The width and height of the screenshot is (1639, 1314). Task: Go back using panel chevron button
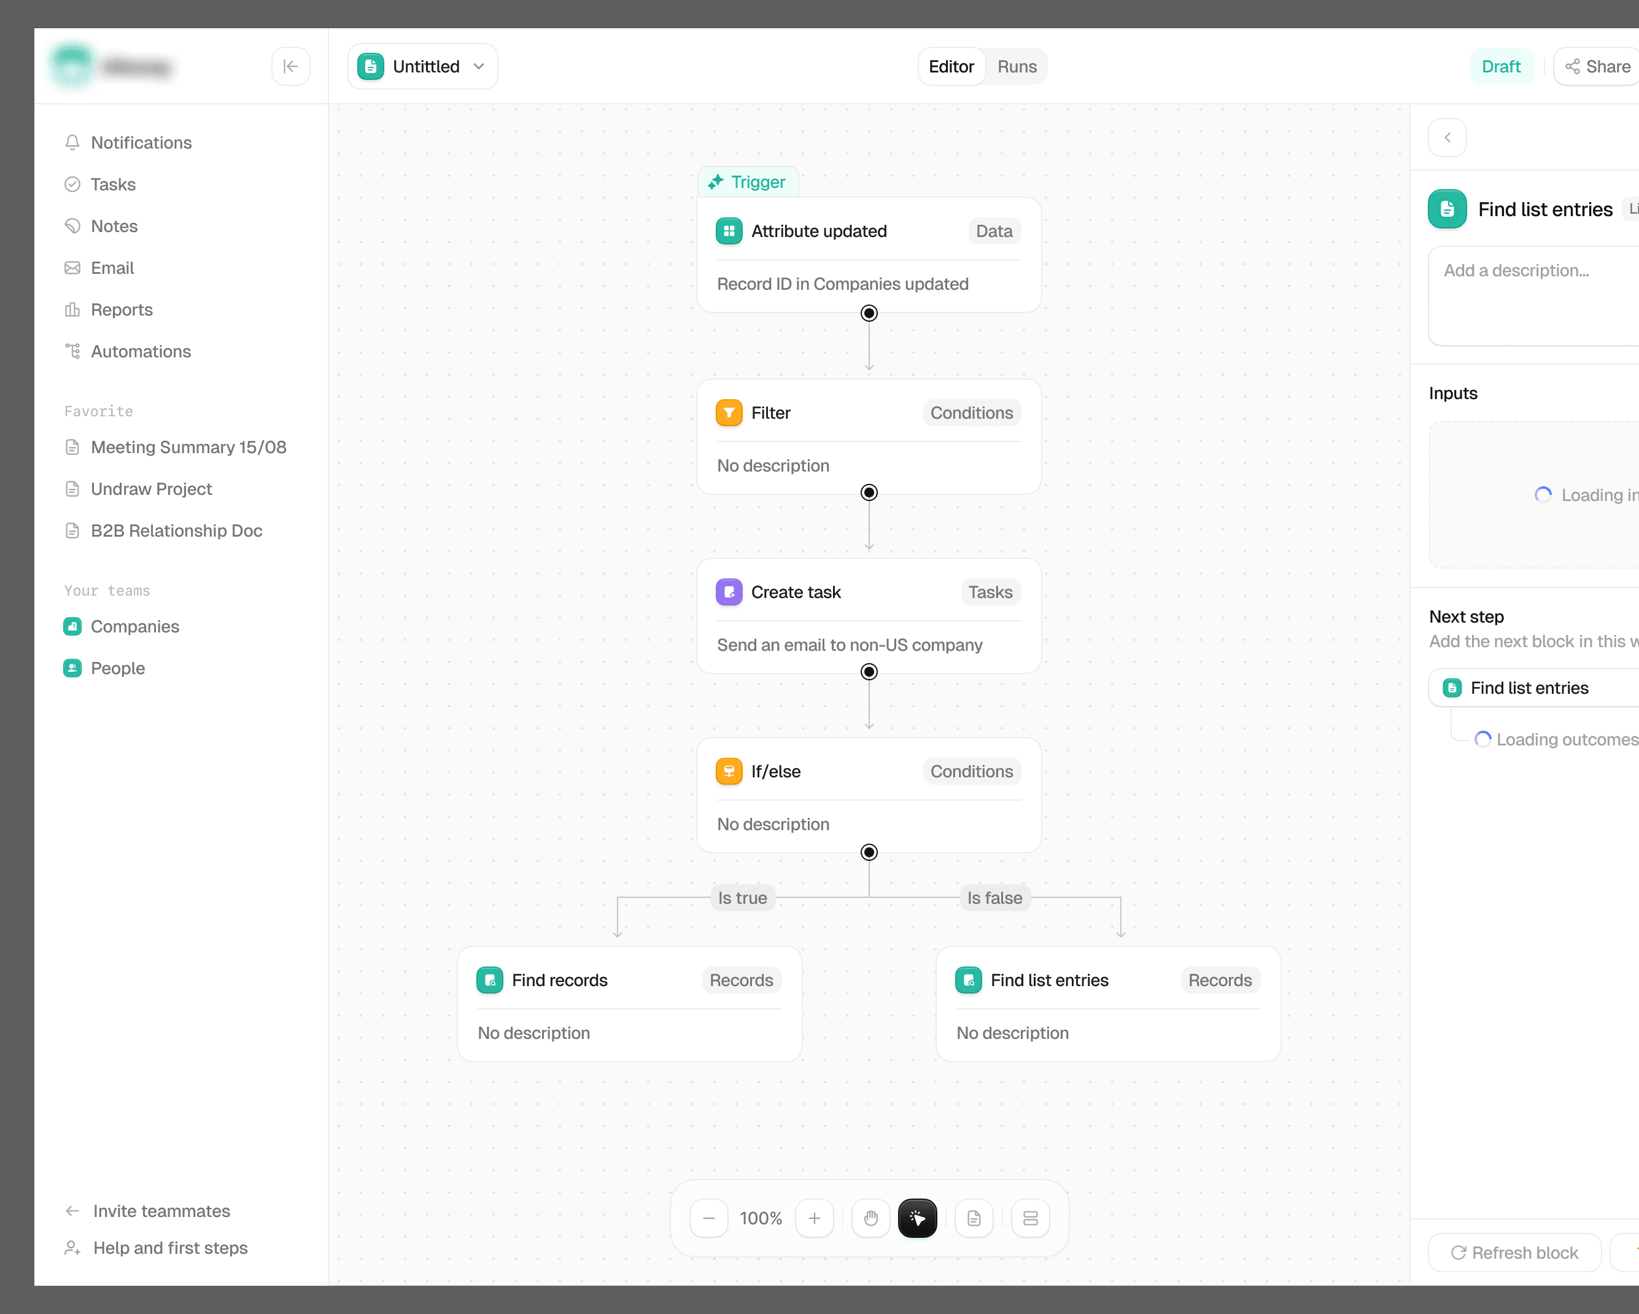[x=1447, y=138]
